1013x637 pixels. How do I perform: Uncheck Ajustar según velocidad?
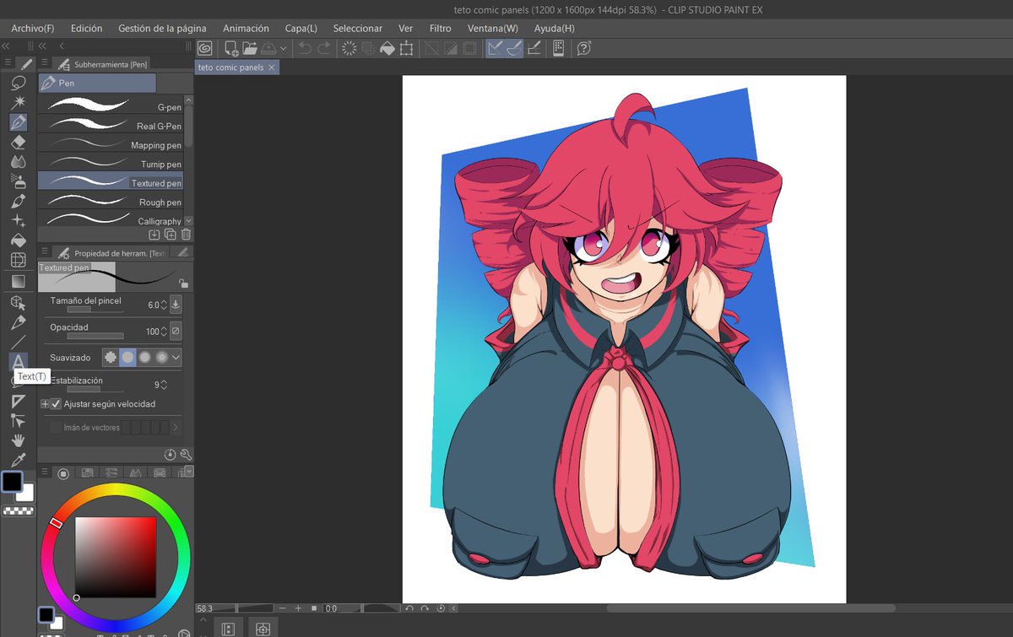[56, 403]
